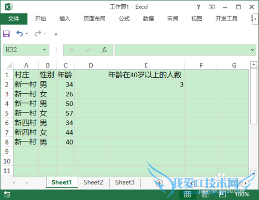Click the sheet navigation right arrow
The image size is (259, 200).
[x=26, y=182]
